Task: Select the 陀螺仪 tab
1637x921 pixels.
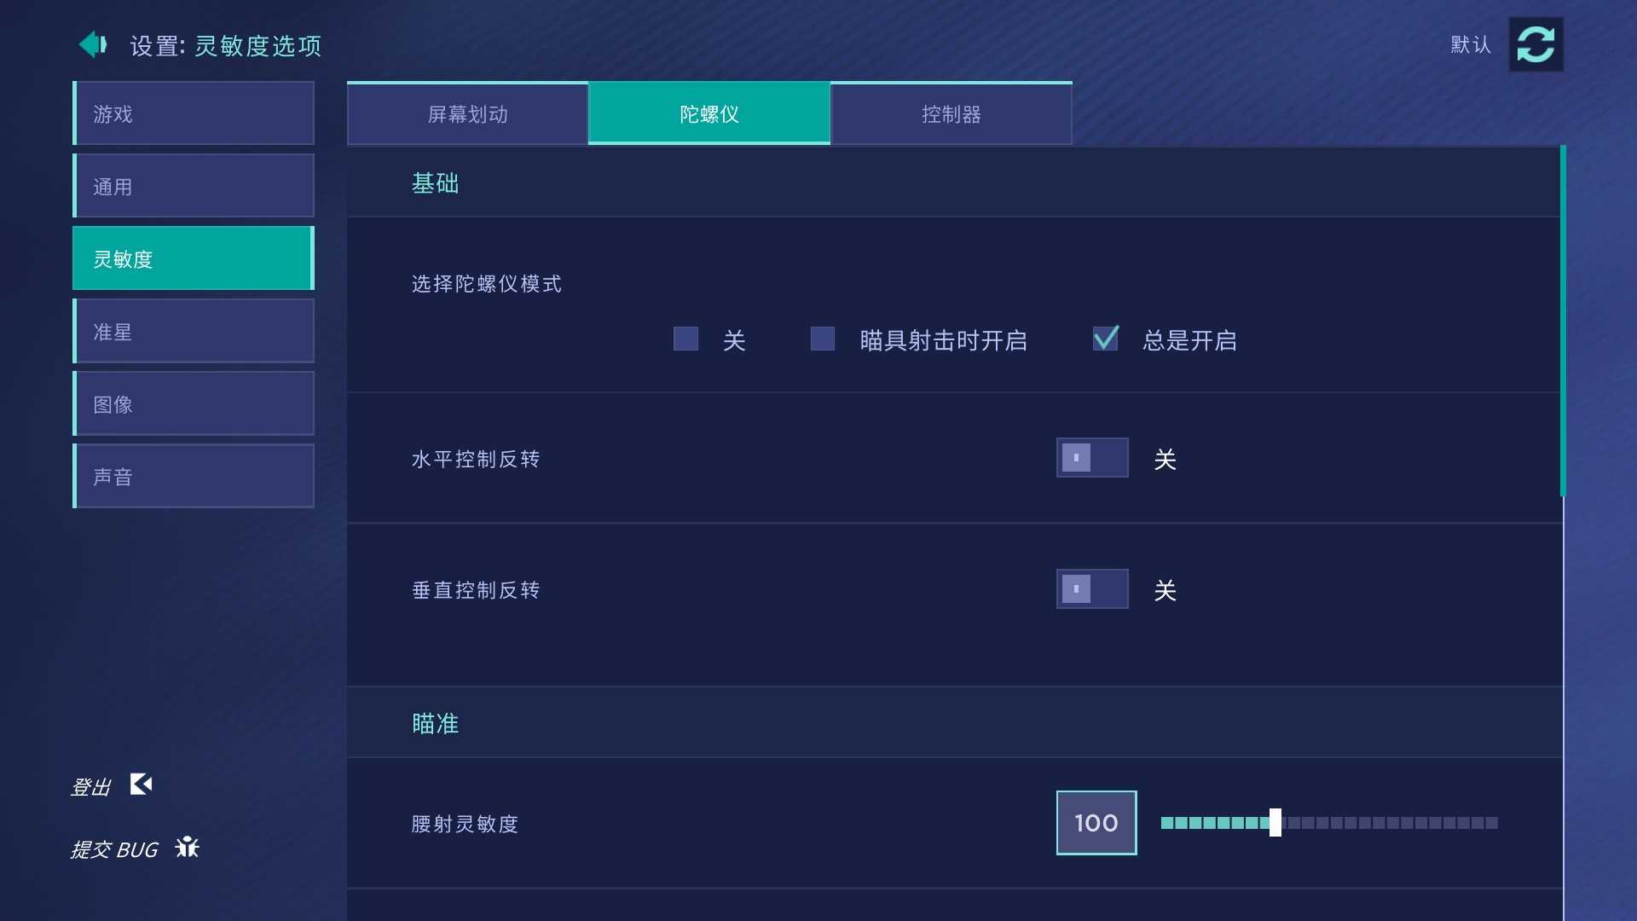Action: click(x=709, y=114)
